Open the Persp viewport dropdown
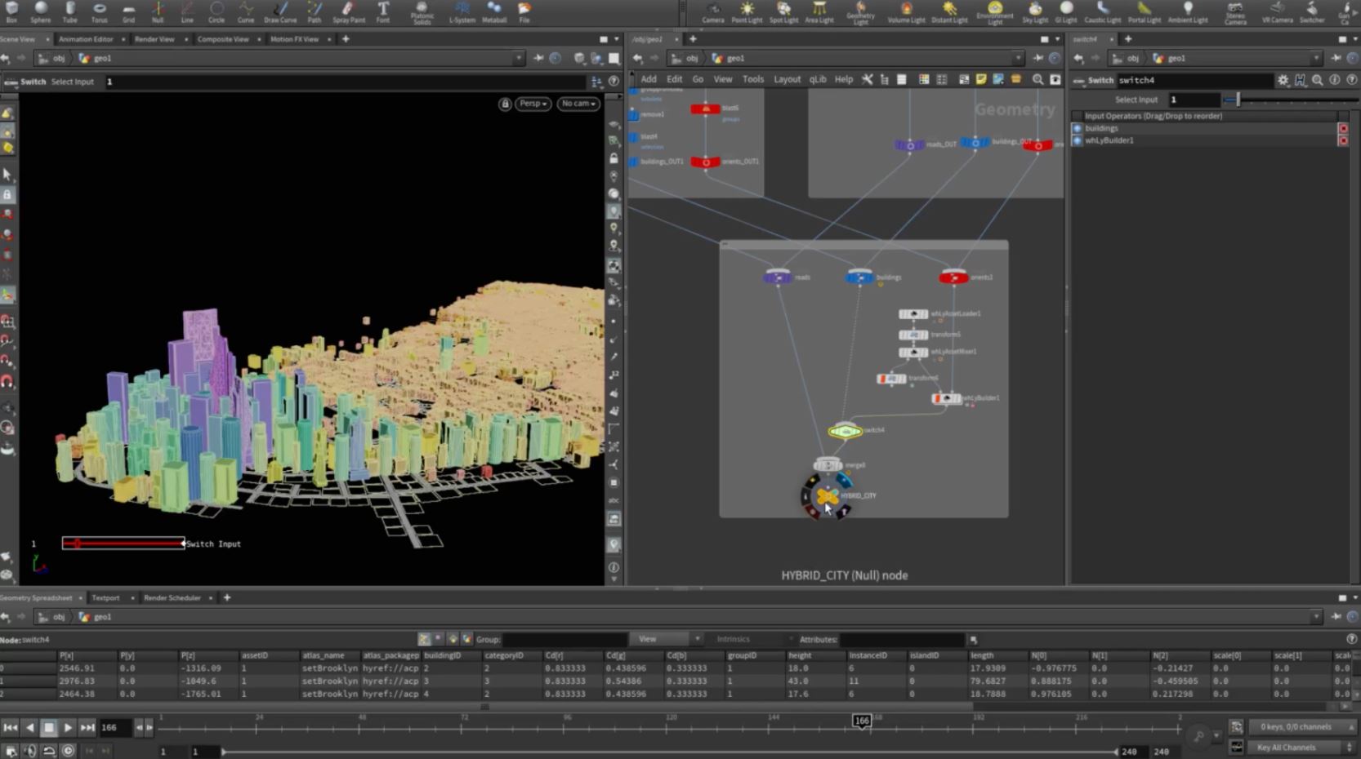Image resolution: width=1361 pixels, height=759 pixels. (x=533, y=104)
